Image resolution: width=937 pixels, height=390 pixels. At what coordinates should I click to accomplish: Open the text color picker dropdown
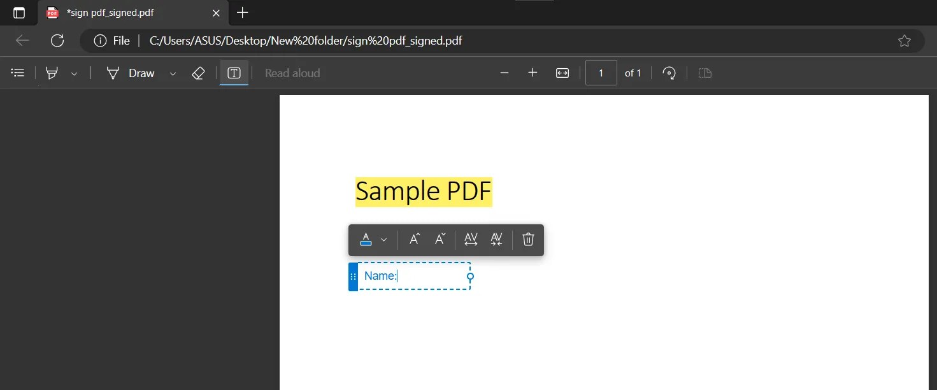(x=383, y=240)
